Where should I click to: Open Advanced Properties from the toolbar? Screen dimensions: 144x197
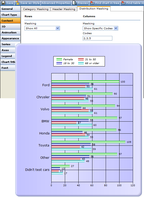click(56, 3)
